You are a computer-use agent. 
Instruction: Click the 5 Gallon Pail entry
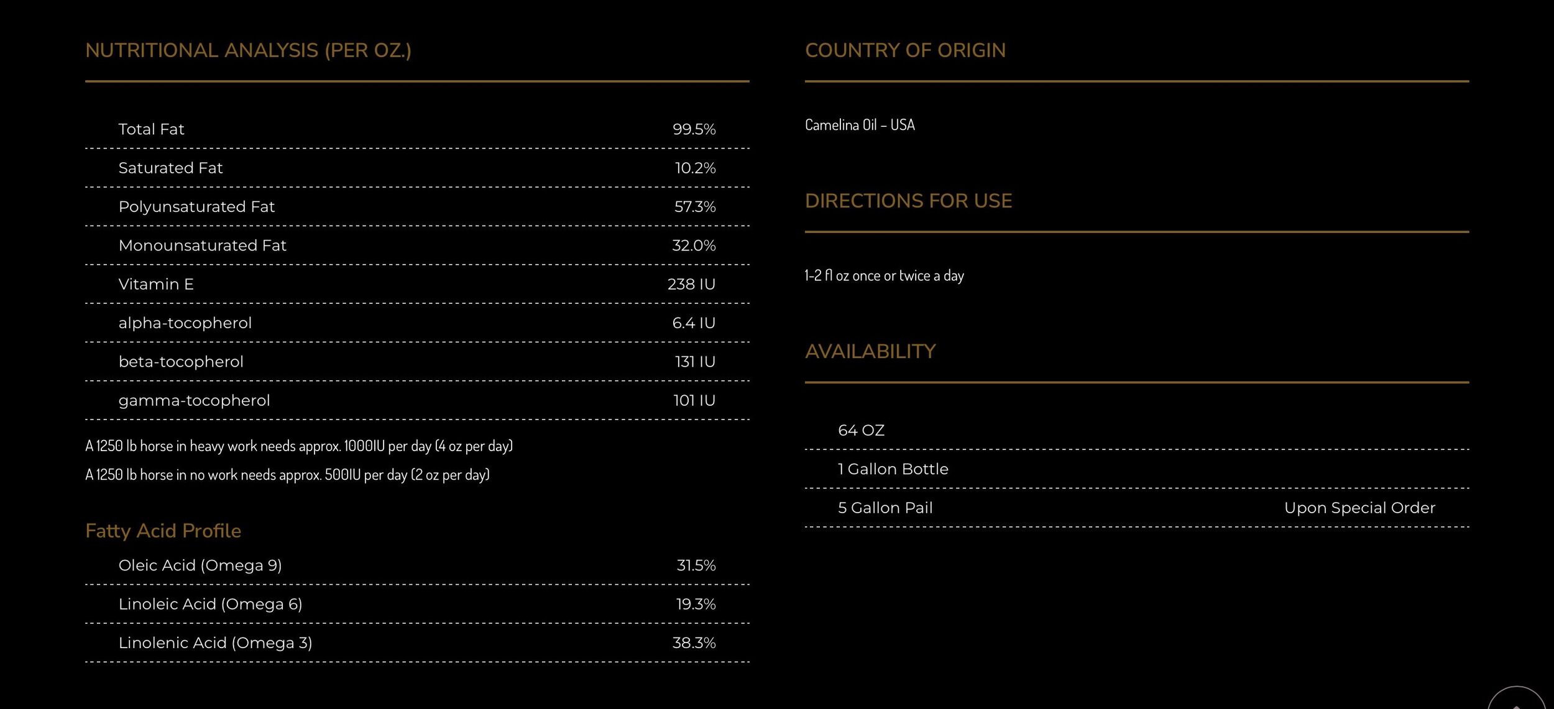[885, 508]
